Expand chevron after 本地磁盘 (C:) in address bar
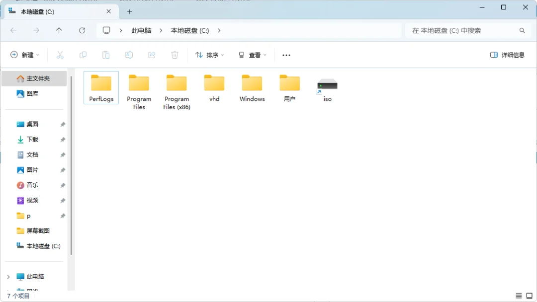The width and height of the screenshot is (537, 302). [x=219, y=30]
